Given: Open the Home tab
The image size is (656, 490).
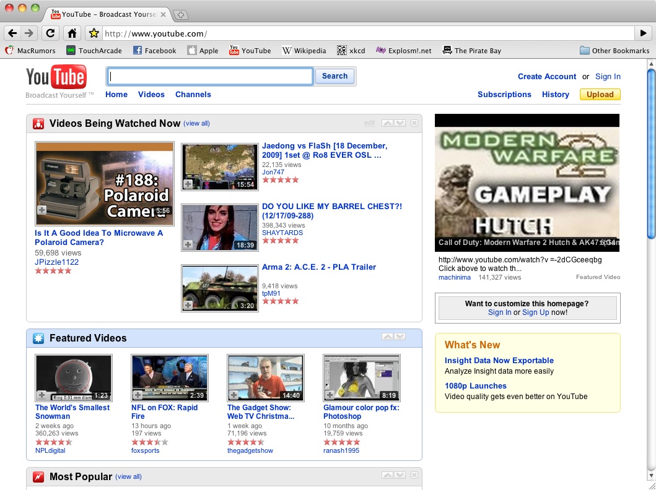Looking at the screenshot, I should 116,95.
